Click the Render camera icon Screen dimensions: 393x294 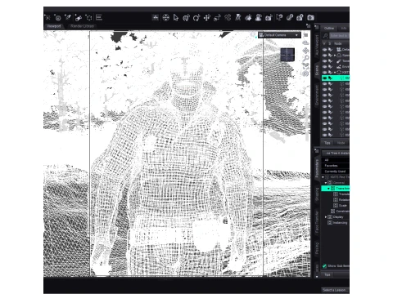[310, 18]
